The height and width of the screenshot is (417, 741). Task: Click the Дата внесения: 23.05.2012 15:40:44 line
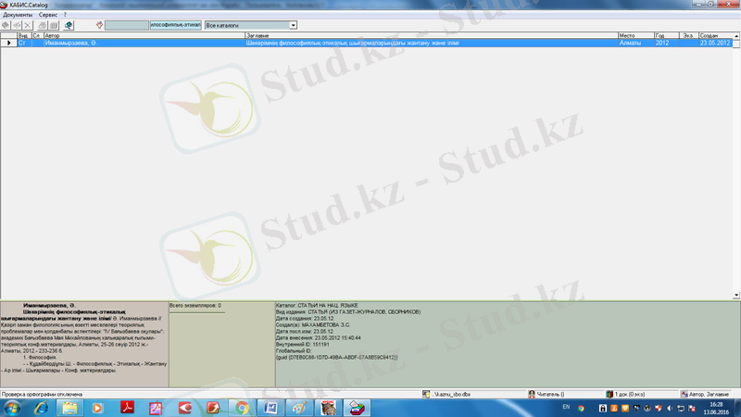pyautogui.click(x=319, y=338)
